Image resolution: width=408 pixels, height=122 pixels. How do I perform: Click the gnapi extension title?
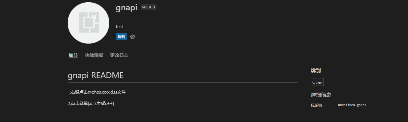(126, 8)
